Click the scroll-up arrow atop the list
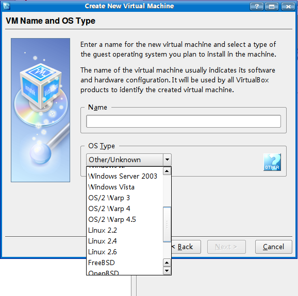Viewport: 298px width, 296px height. (167, 171)
